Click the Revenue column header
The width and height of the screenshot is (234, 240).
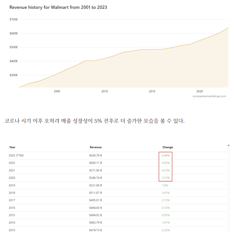pos(96,147)
